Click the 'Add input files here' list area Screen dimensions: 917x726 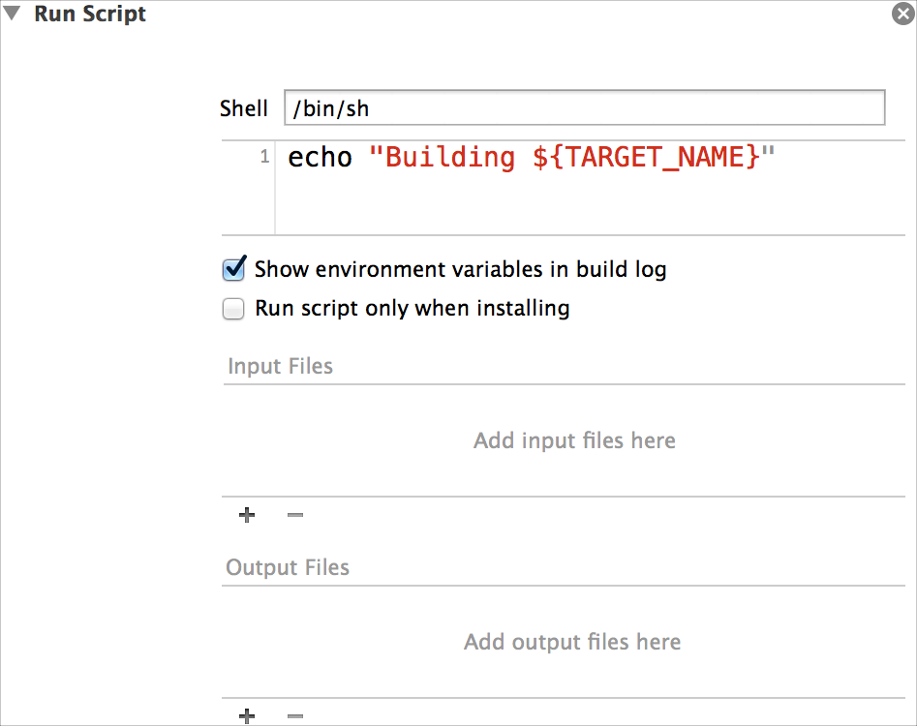(x=574, y=441)
